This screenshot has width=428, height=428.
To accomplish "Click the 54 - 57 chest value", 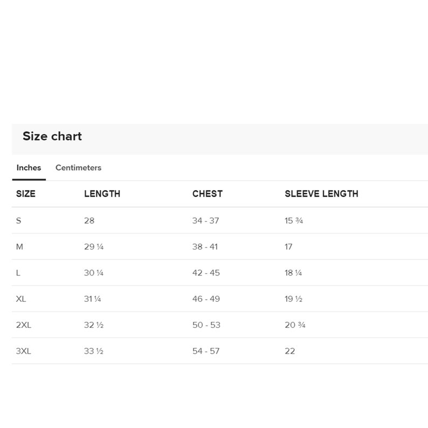I will tap(206, 351).
